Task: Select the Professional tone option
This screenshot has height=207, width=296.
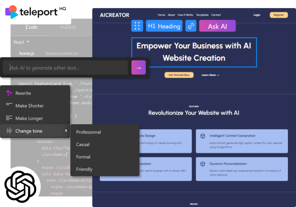Action: 105,132
